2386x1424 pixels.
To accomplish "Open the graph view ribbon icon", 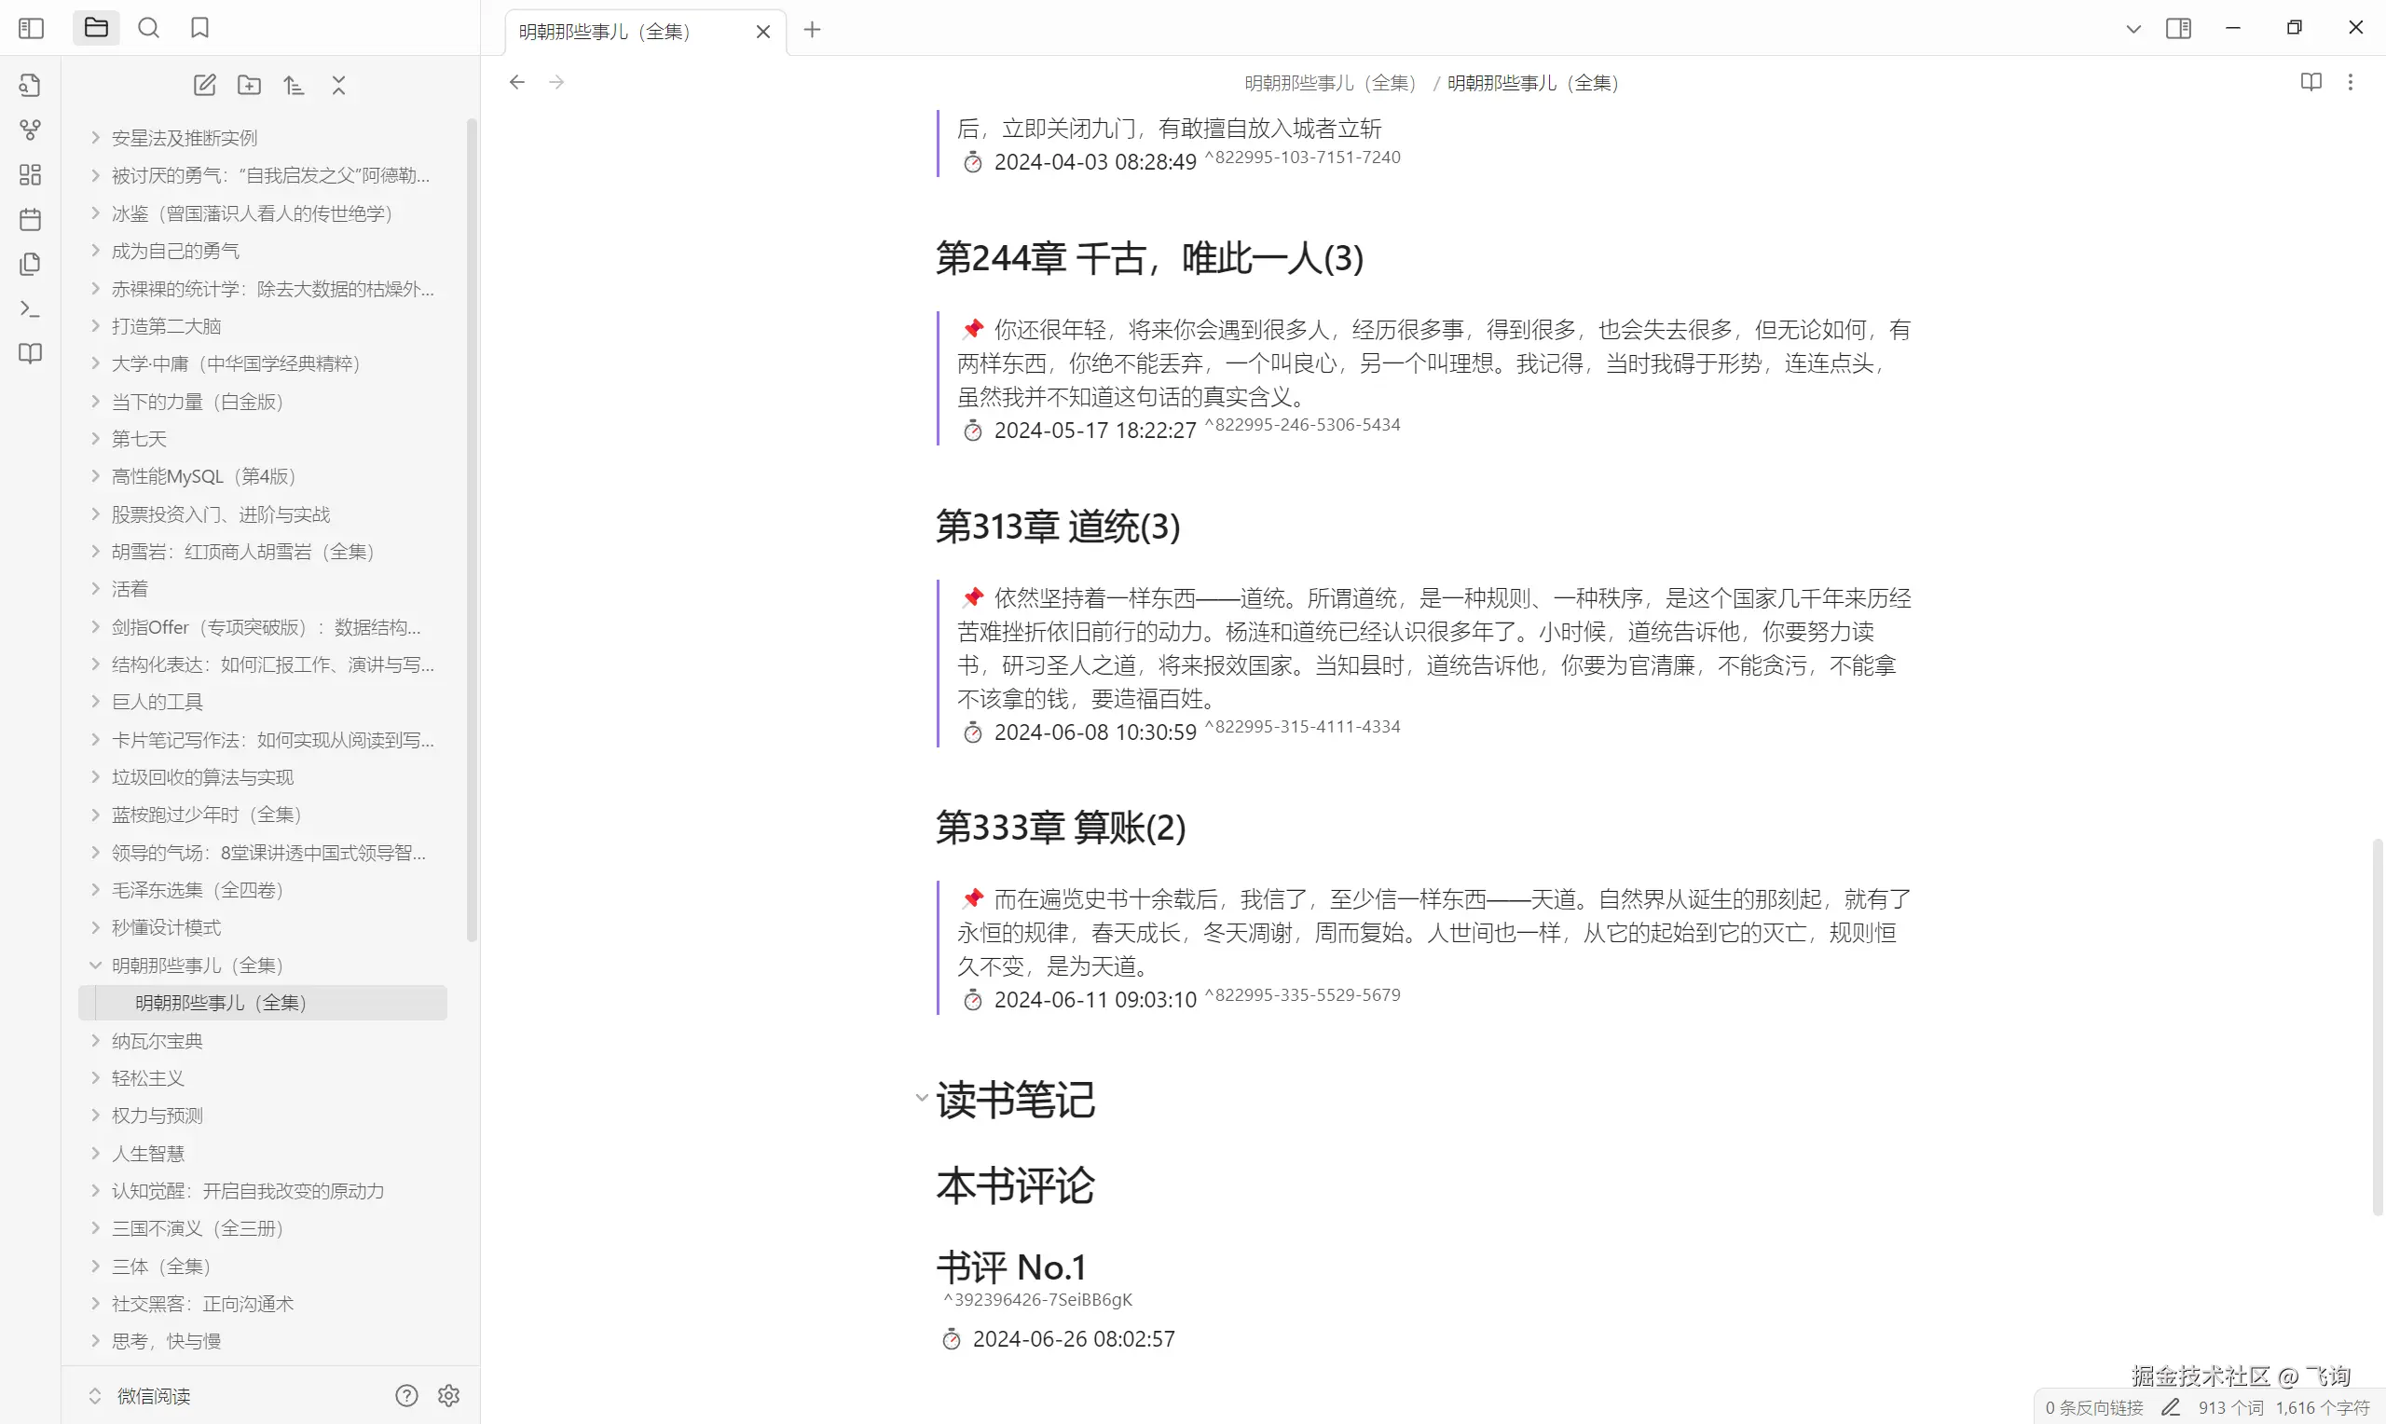I will (31, 130).
